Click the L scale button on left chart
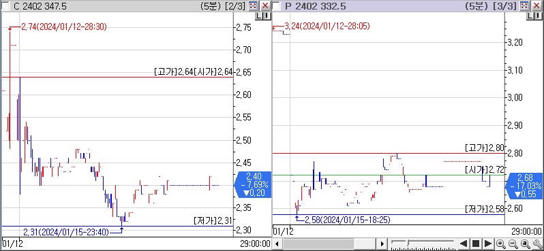This screenshot has width=544, height=251. tap(259, 16)
